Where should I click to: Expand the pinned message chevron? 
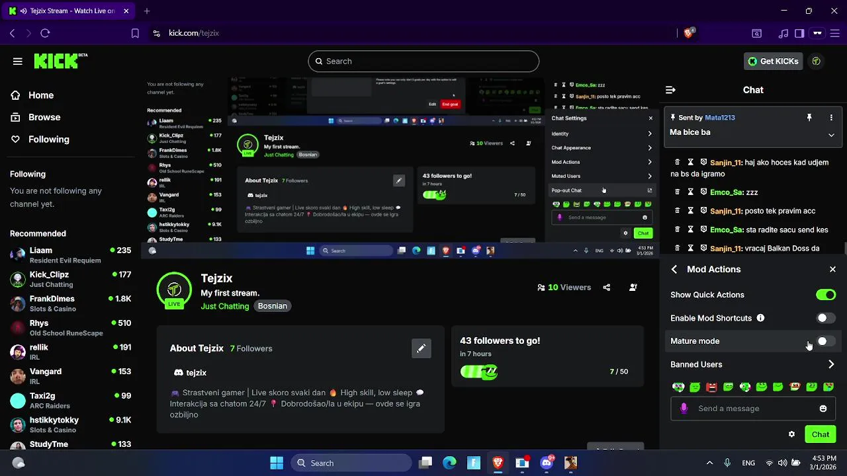[x=831, y=135]
